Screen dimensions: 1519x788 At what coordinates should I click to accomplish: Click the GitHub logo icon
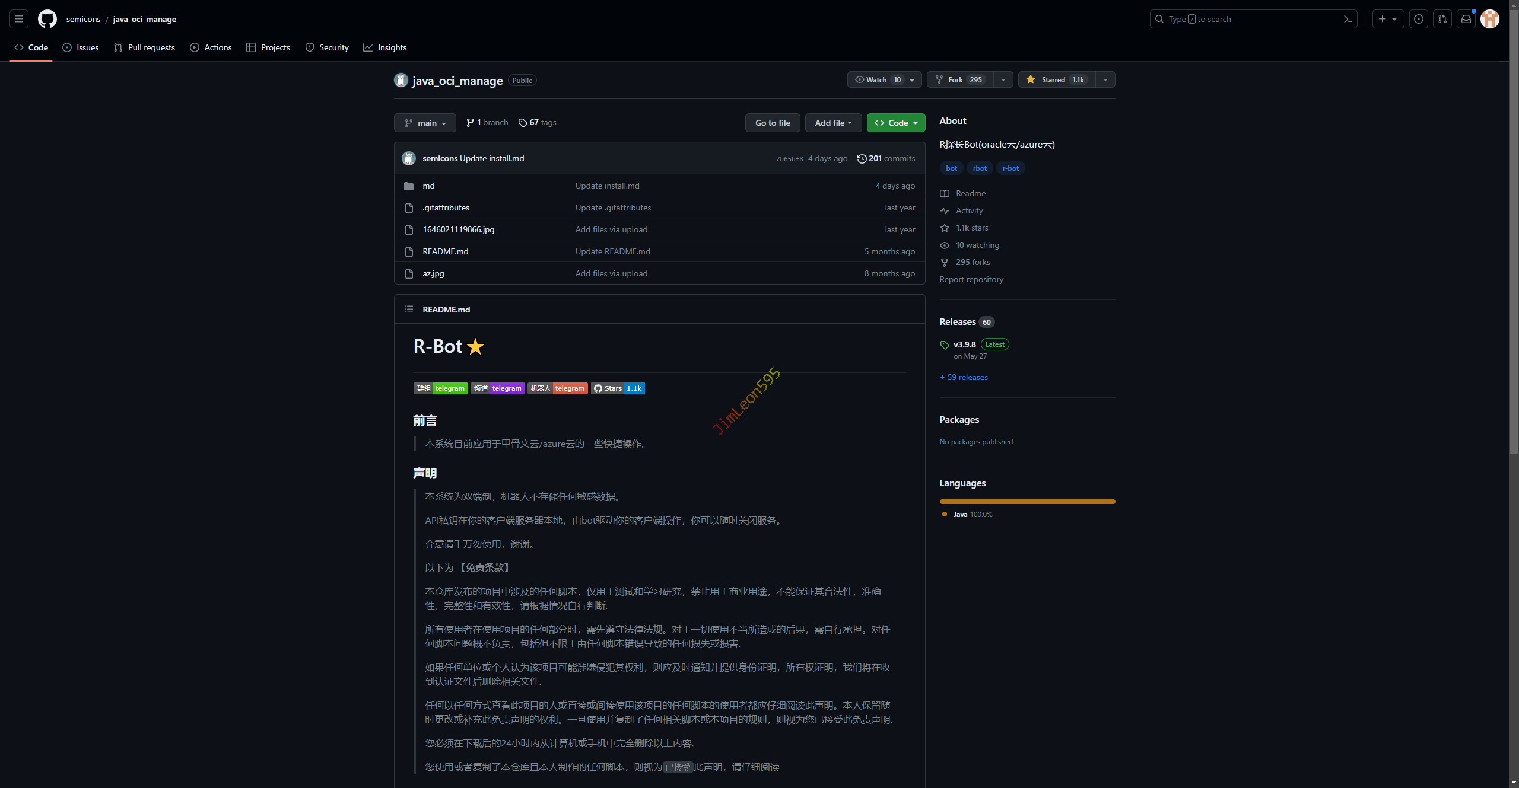click(x=47, y=19)
